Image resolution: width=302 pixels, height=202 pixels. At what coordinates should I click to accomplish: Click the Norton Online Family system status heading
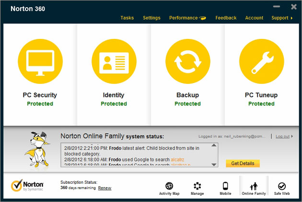coord(112,136)
